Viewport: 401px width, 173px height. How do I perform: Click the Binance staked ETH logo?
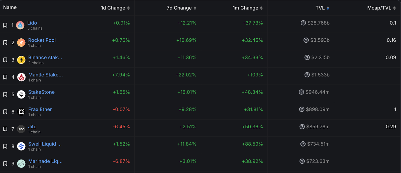point(21,60)
